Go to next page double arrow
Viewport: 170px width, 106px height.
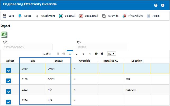(x=96, y=54)
